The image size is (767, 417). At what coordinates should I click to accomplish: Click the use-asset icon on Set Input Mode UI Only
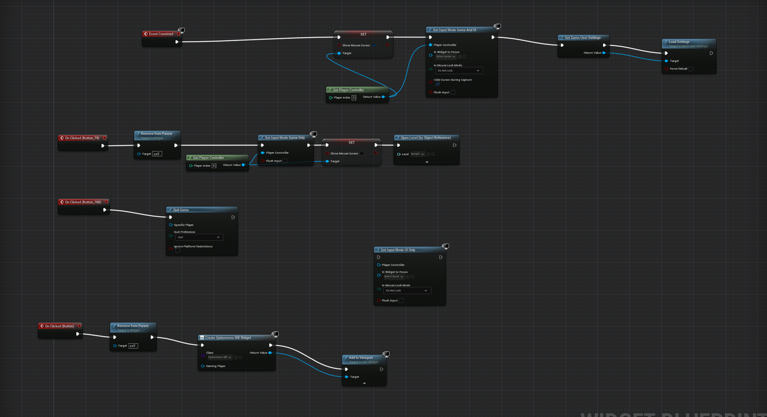tap(408, 277)
